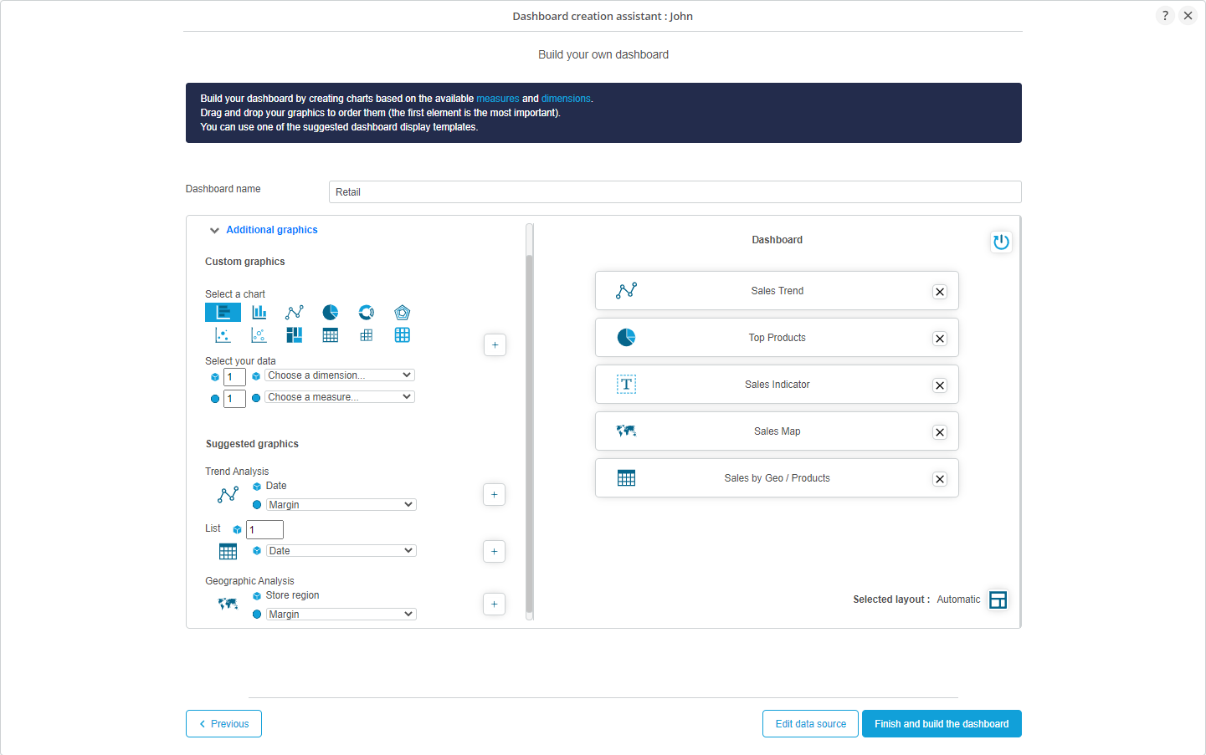Select the pie chart type icon

click(331, 312)
